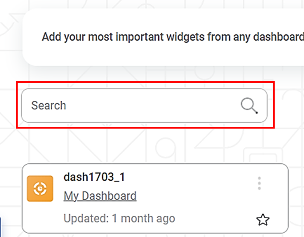Image resolution: width=304 pixels, height=237 pixels.
Task: Favorite dash1703_1 with the star icon
Action: (263, 220)
